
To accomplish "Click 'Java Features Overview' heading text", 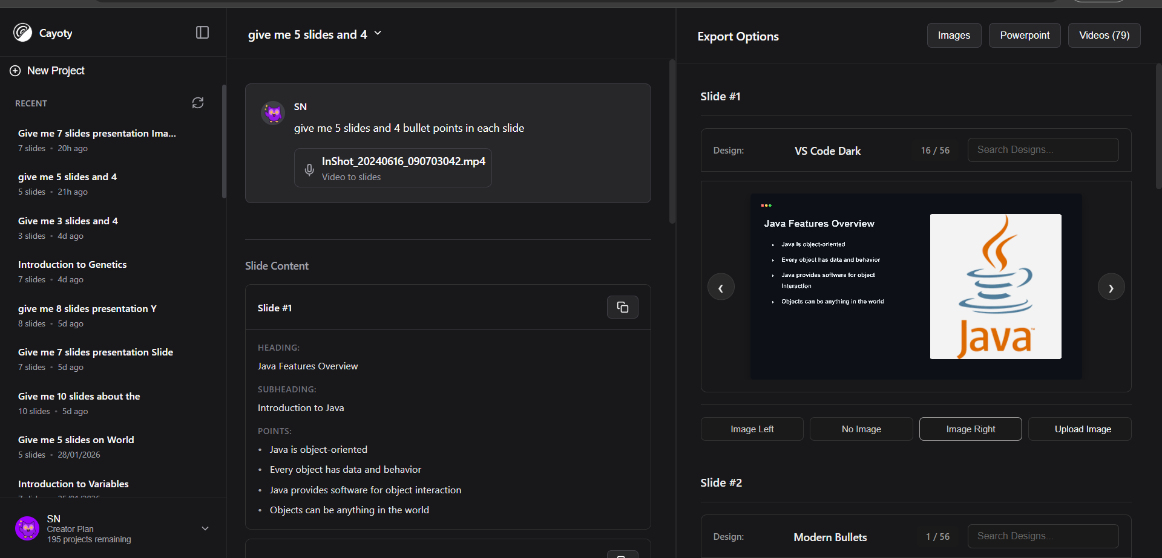I will 307,366.
